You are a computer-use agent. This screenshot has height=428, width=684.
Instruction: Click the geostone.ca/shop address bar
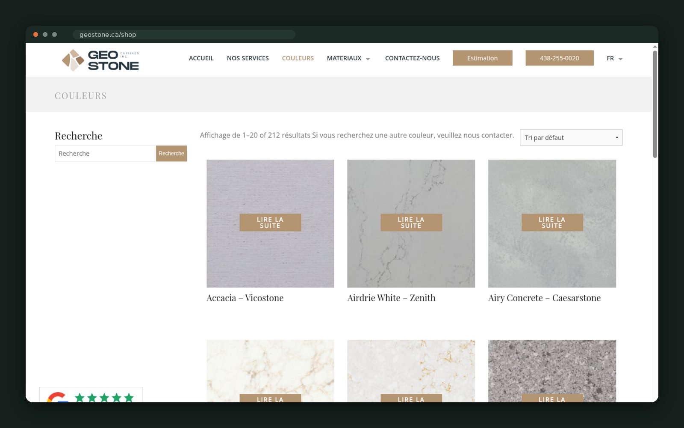[x=184, y=35]
